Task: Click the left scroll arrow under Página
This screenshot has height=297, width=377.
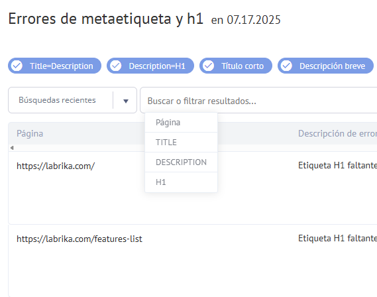Action: point(12,148)
